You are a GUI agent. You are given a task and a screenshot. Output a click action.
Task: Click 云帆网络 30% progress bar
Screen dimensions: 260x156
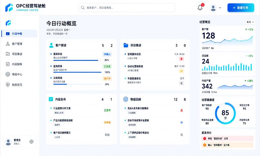tap(77, 84)
